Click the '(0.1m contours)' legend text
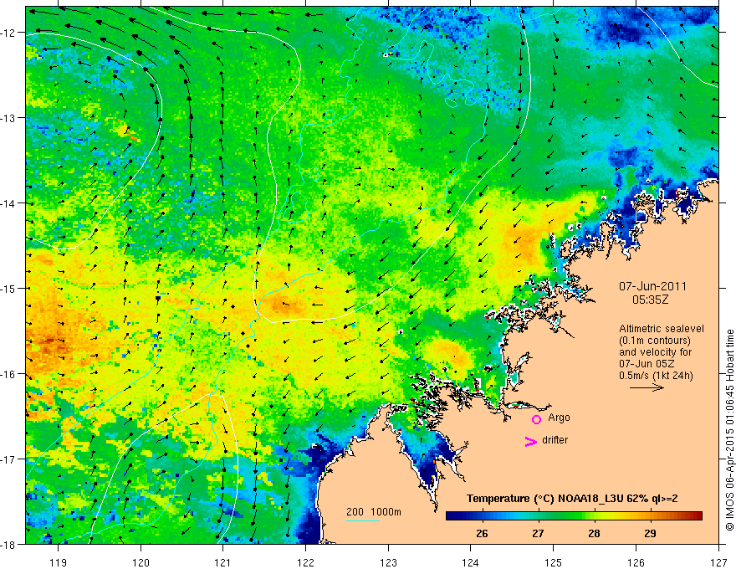Image resolution: width=736 pixels, height=569 pixels. [655, 341]
